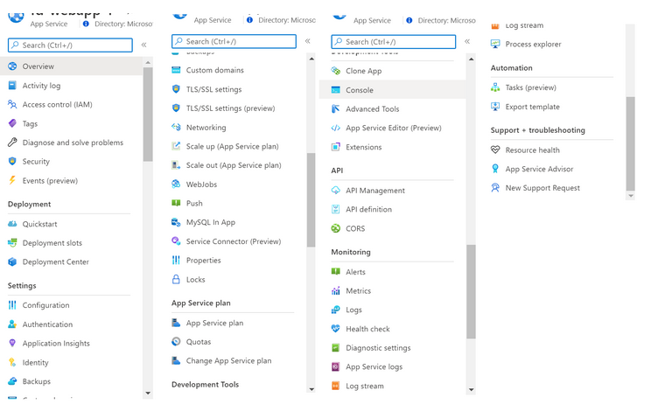Click the Activity log icon
Screen dimensions: 658x411
[12, 86]
